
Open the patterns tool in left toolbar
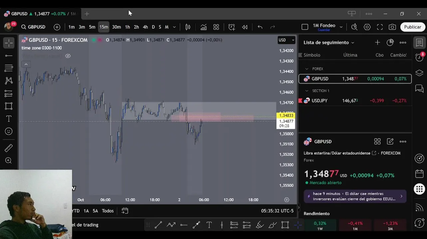pos(9,81)
